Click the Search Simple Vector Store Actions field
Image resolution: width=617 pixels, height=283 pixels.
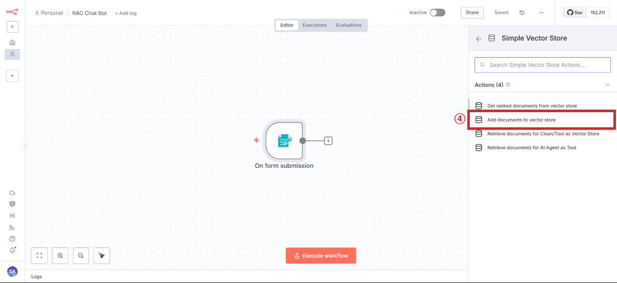(542, 65)
